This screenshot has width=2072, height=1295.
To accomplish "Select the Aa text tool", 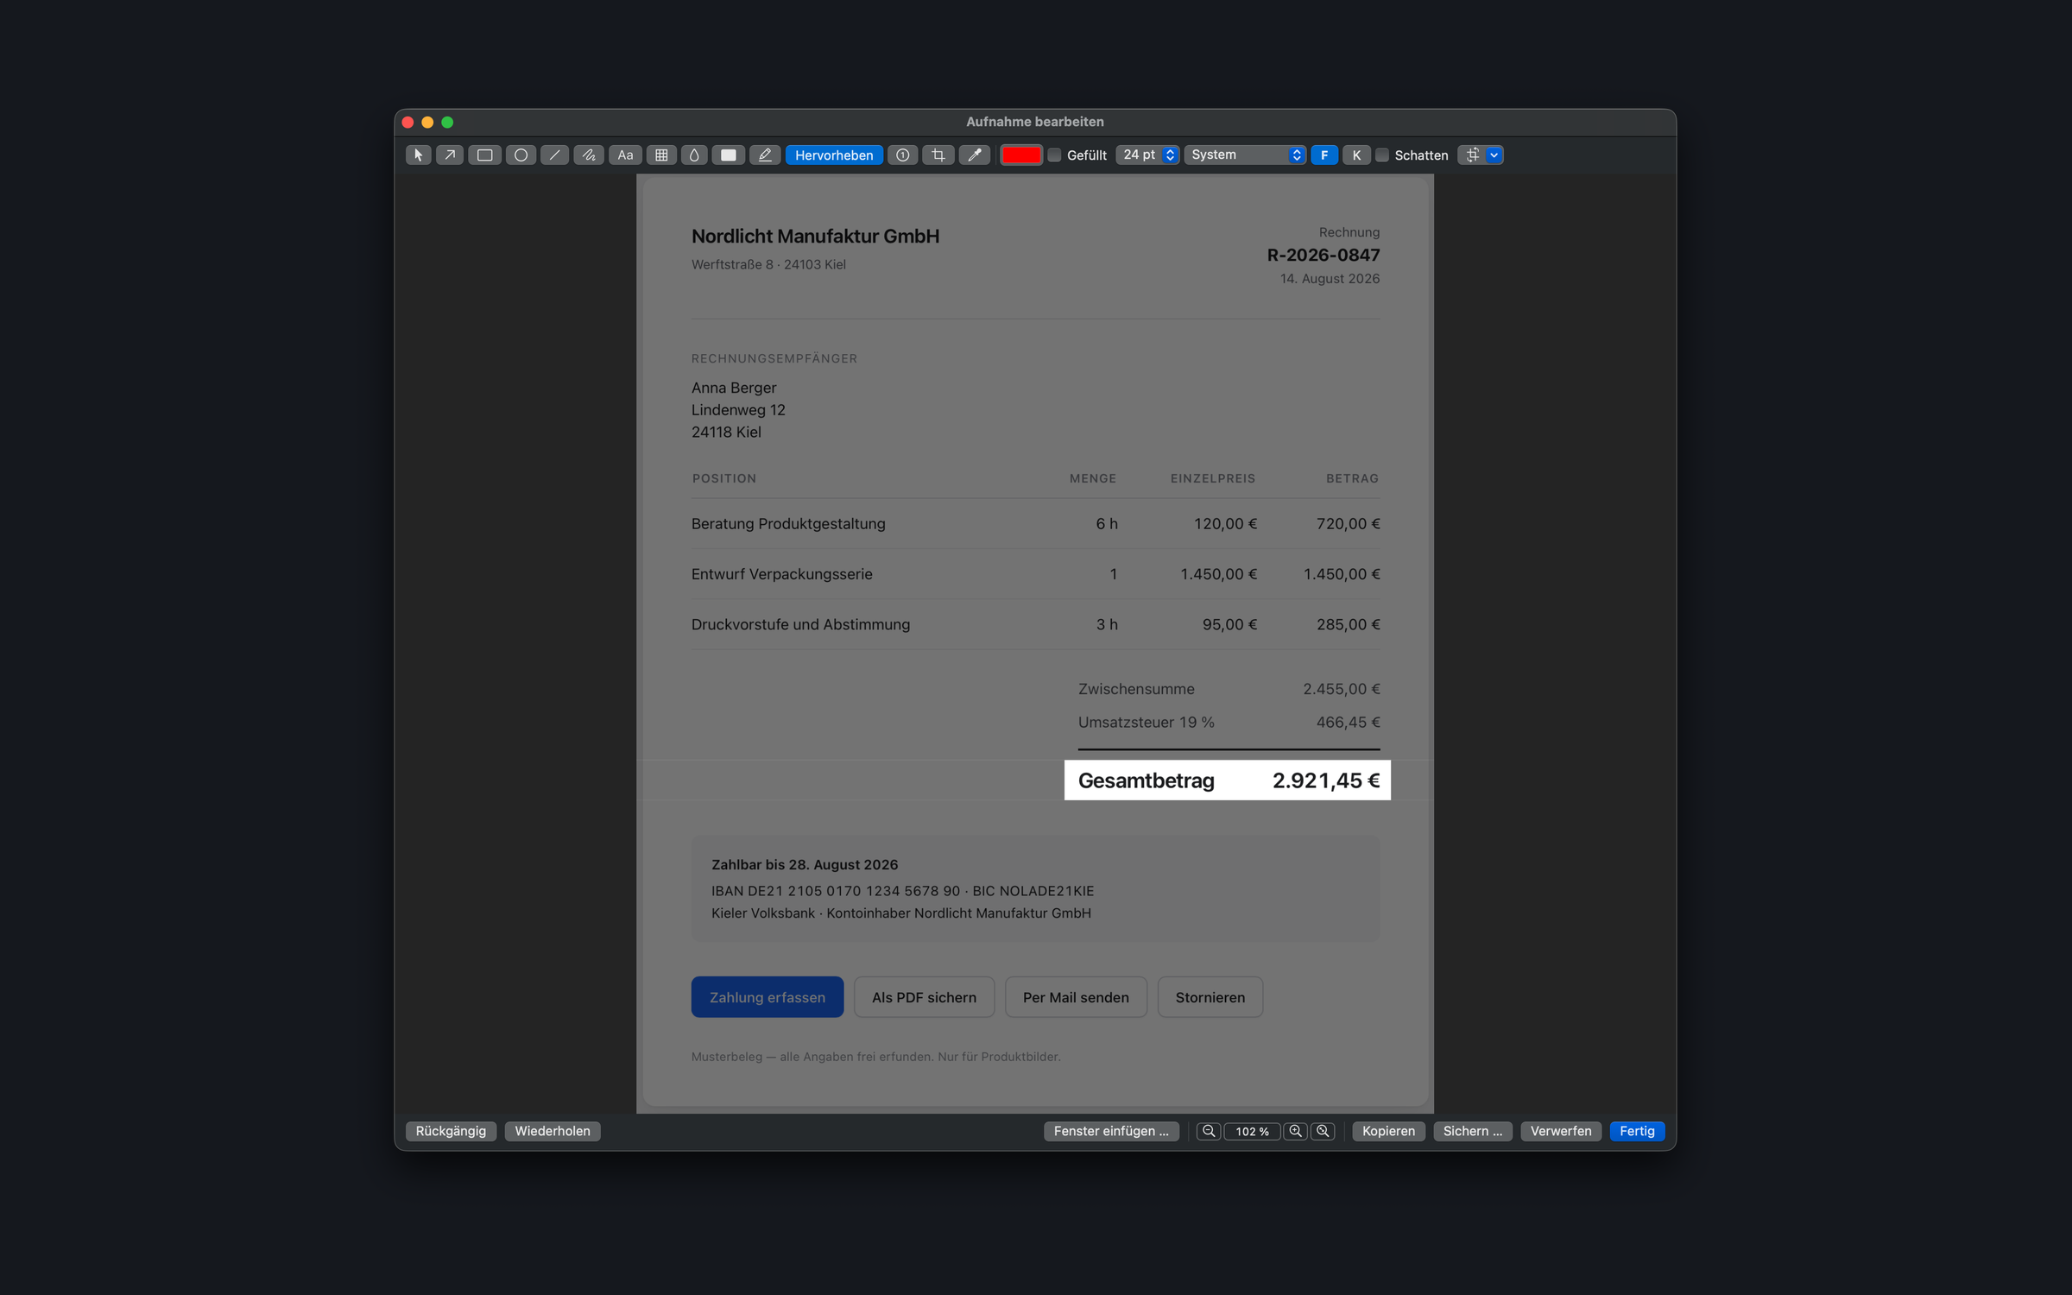I will point(625,155).
